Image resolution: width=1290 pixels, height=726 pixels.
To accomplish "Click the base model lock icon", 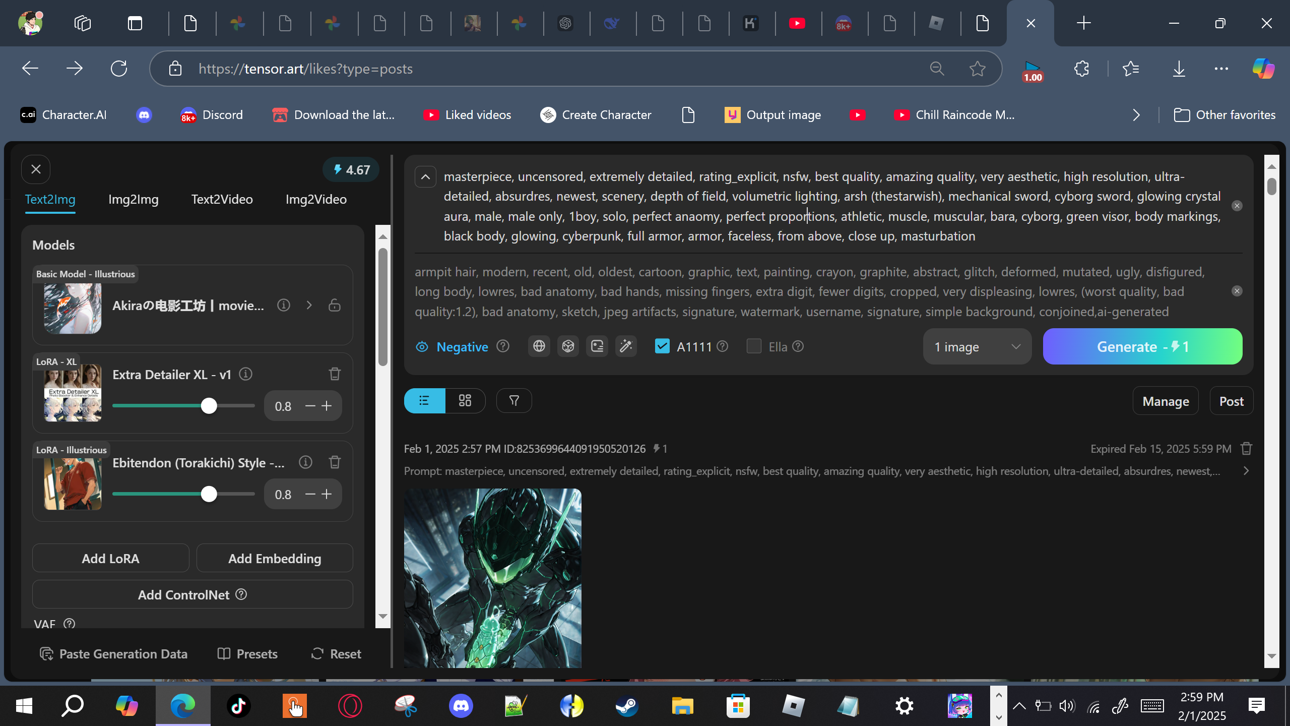I will [x=335, y=305].
